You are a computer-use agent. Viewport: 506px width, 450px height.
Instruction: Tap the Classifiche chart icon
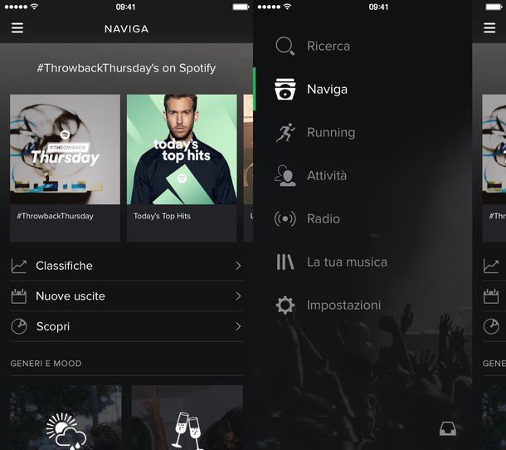19,266
